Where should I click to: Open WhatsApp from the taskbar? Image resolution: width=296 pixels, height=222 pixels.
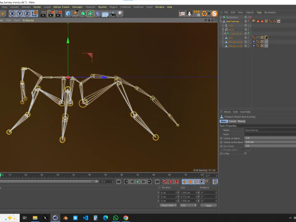point(116,218)
